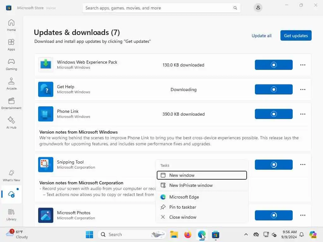The width and height of the screenshot is (323, 242).
Task: Click the Microsoft Photos app icon
Action: [x=46, y=215]
